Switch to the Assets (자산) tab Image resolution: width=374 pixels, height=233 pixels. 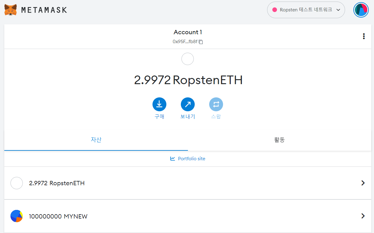pos(96,140)
